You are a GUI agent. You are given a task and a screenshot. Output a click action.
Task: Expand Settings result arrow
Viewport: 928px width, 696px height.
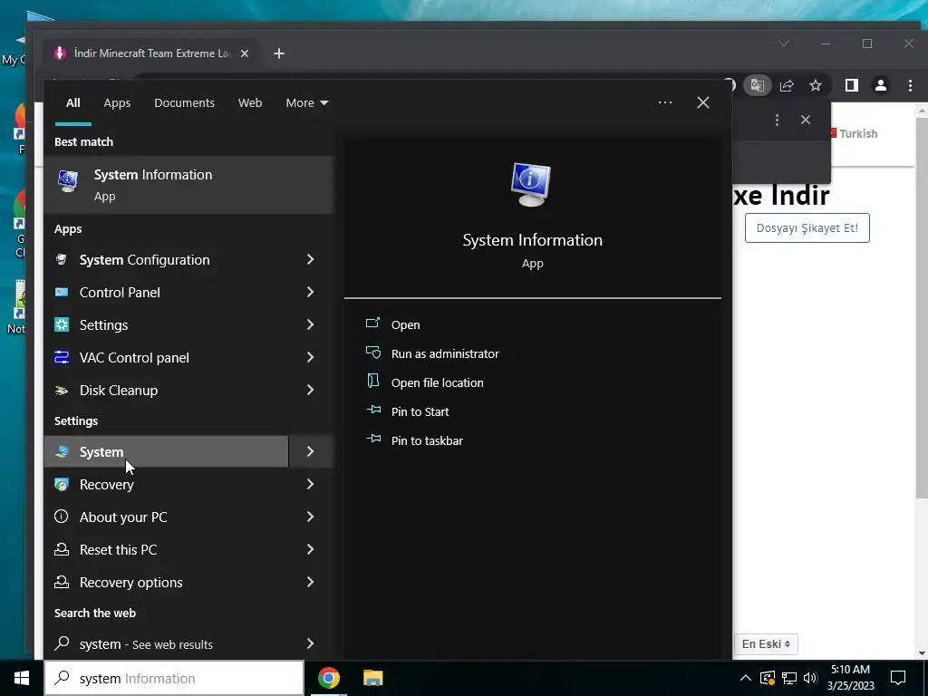tap(311, 324)
